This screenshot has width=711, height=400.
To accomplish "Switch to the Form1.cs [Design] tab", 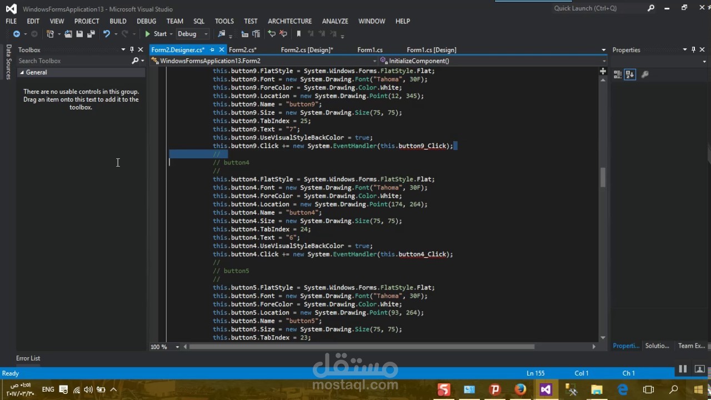I will (432, 50).
